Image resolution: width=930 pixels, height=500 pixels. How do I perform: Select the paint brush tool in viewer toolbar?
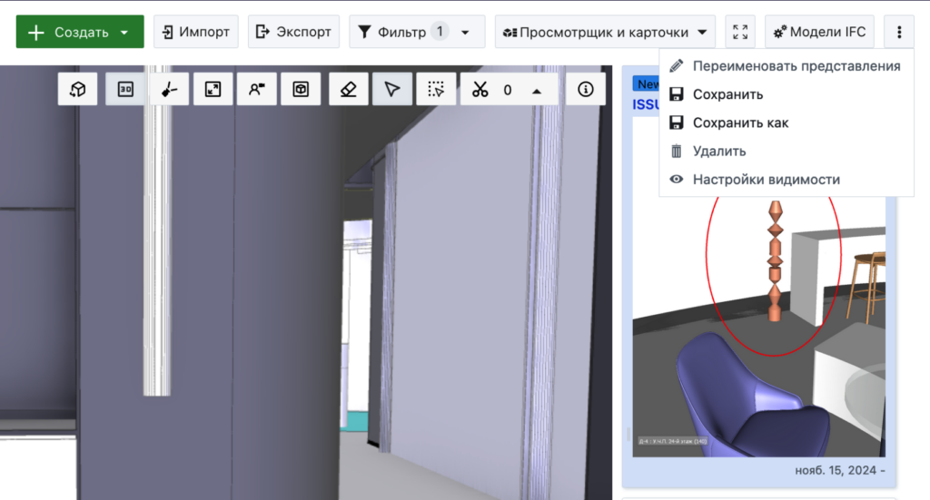[169, 89]
